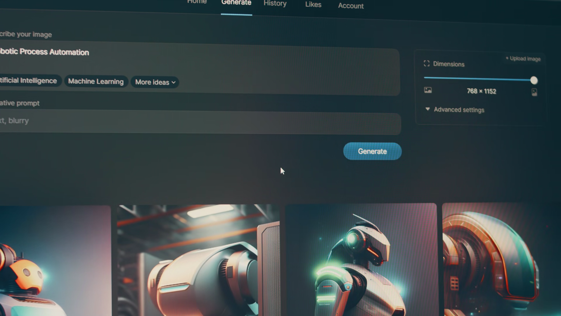Select the Generate tab in navigation
The height and width of the screenshot is (316, 561).
coord(236,3)
